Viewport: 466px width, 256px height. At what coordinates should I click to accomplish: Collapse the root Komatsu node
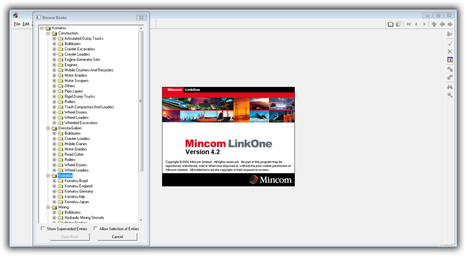(41, 28)
